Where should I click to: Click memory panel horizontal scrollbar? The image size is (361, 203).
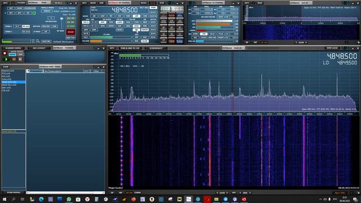coord(65,193)
